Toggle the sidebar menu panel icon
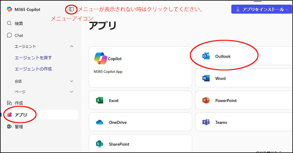Screen dimensions: 293x153 (71, 9)
